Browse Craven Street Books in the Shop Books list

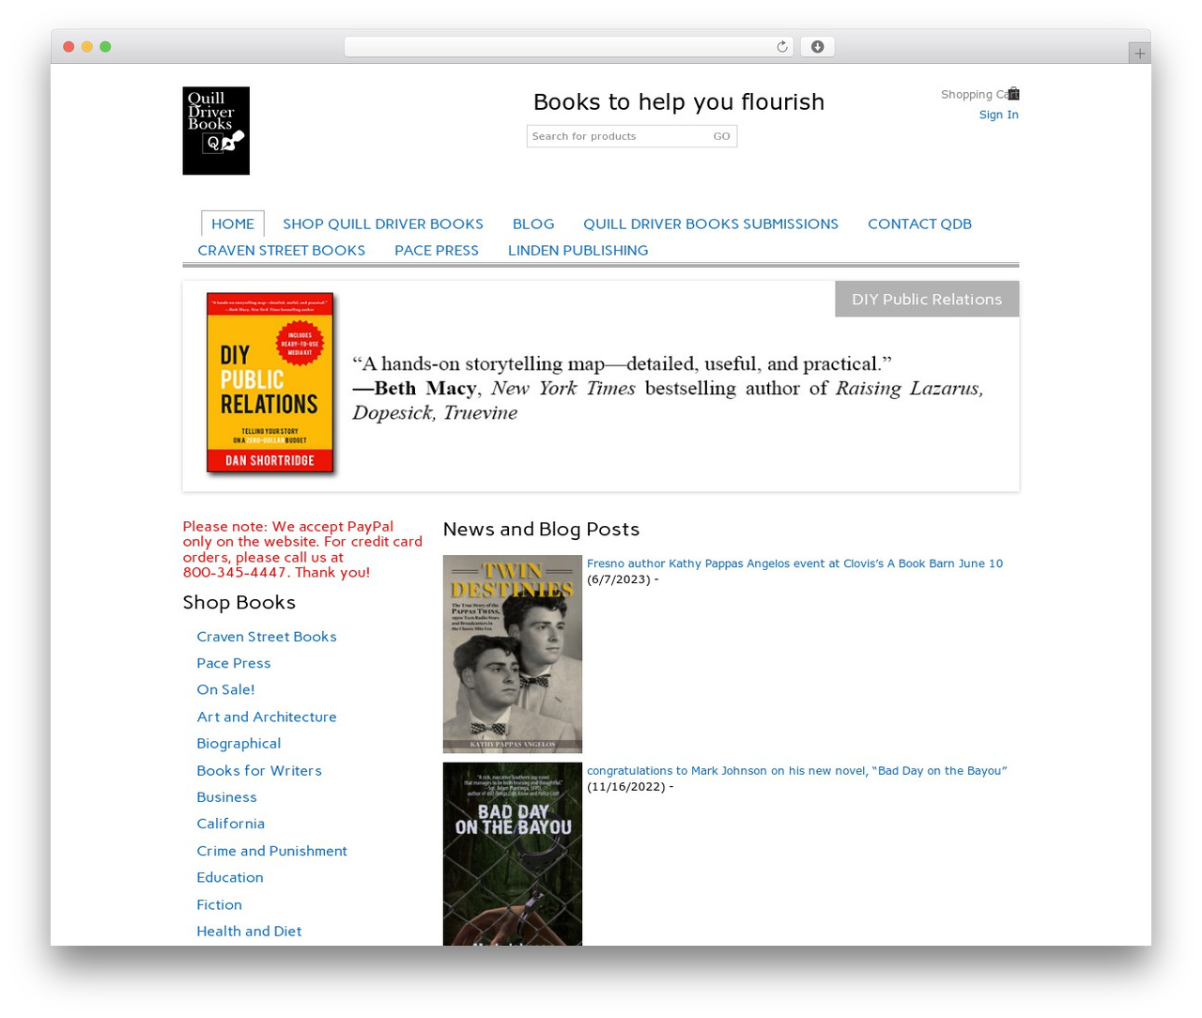pyautogui.click(x=267, y=637)
